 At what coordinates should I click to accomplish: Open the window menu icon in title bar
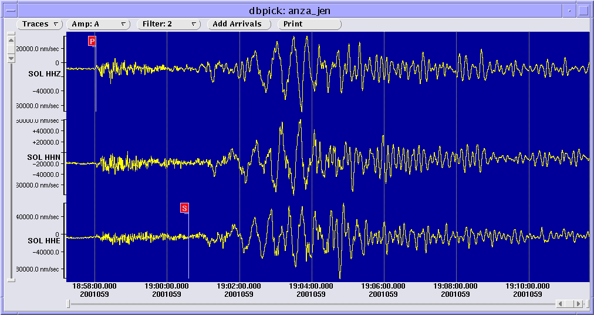pyautogui.click(x=10, y=11)
